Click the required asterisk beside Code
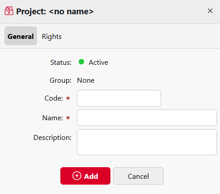The width and height of the screenshot is (220, 194). (x=68, y=98)
